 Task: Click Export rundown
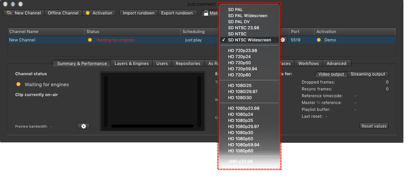click(x=177, y=13)
